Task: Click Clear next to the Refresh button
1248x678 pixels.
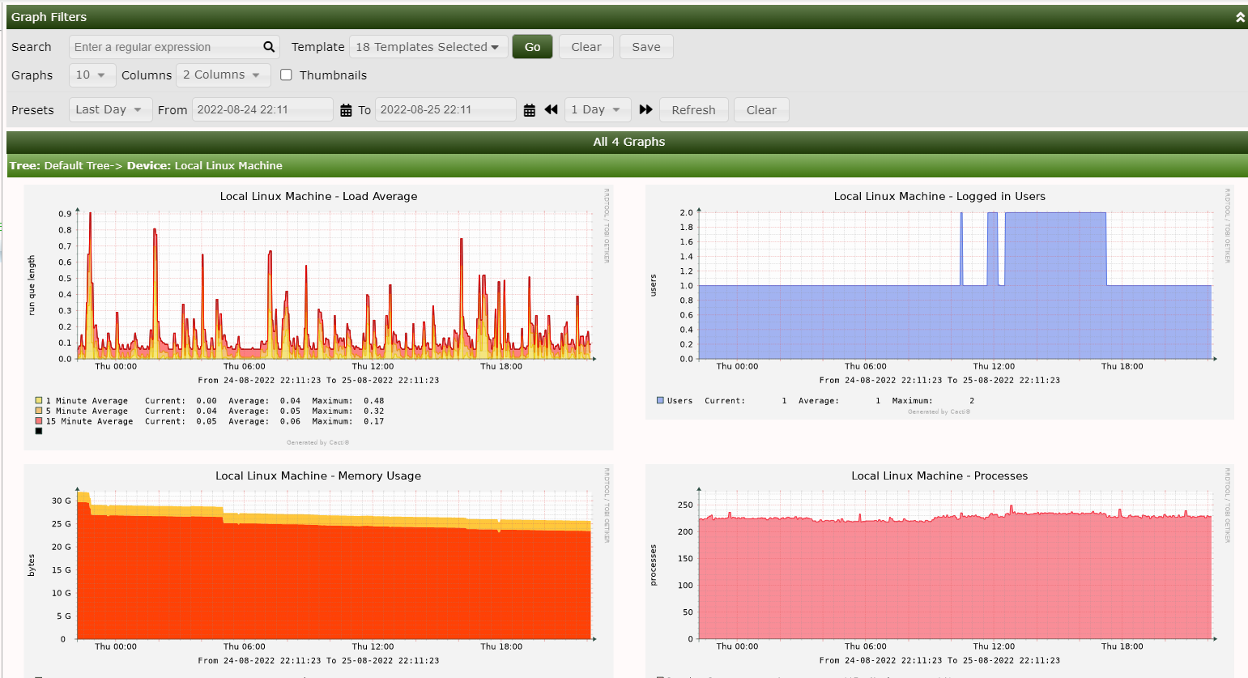Action: click(x=761, y=109)
